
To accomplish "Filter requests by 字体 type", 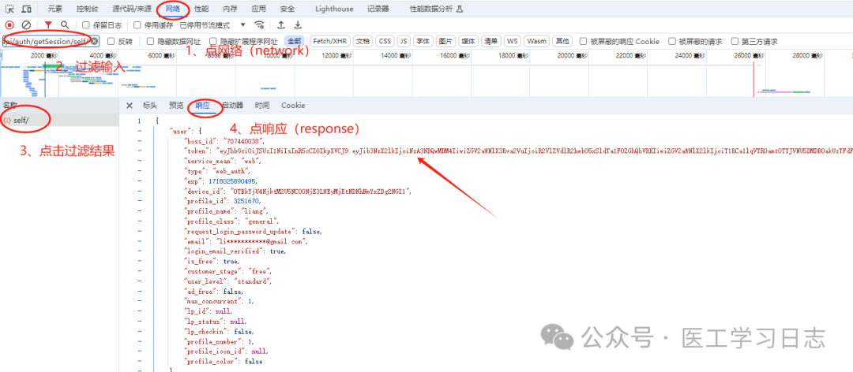I will pyautogui.click(x=423, y=41).
